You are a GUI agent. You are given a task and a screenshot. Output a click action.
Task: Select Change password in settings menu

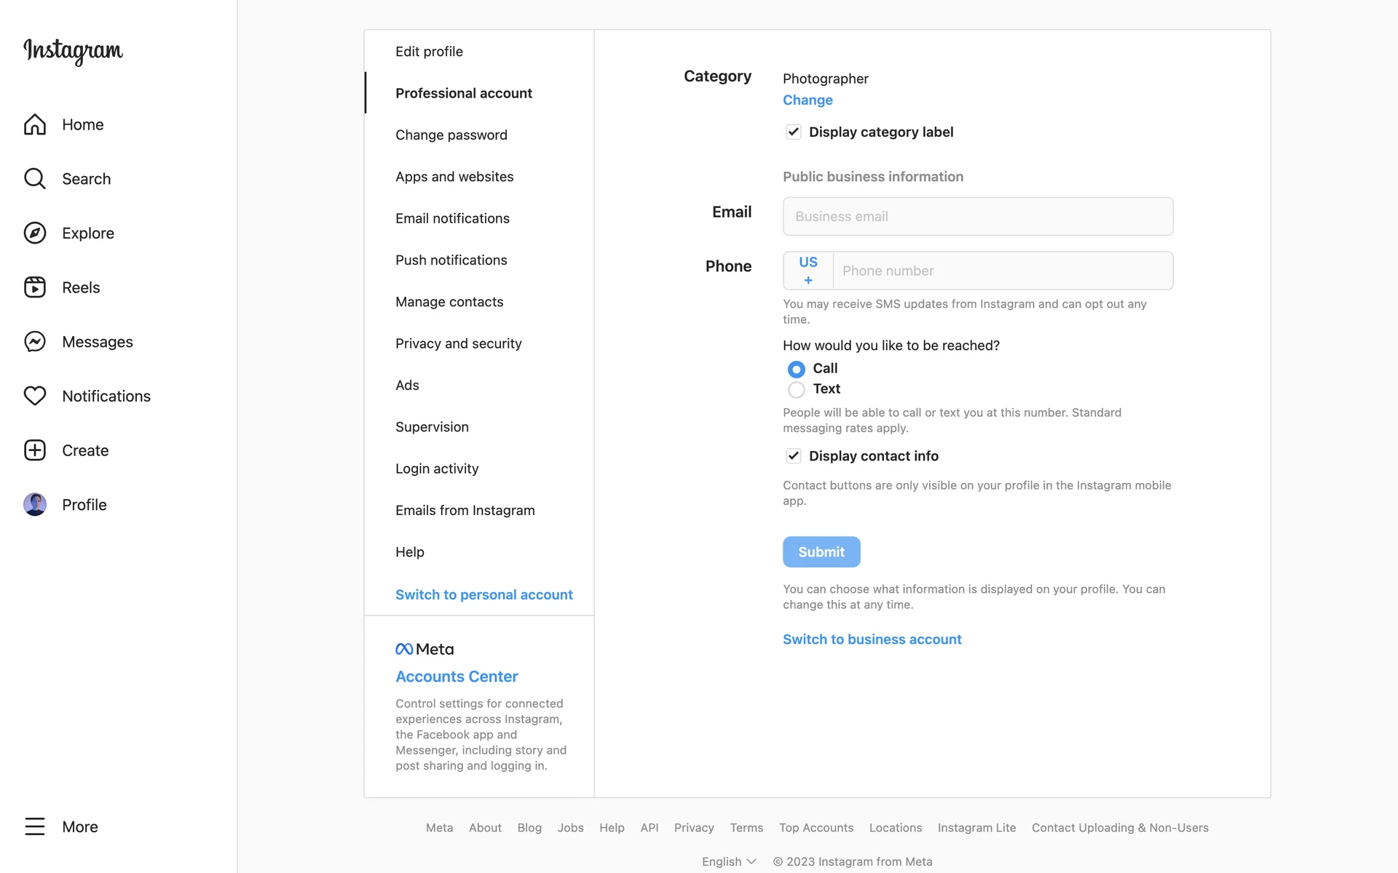click(x=451, y=135)
